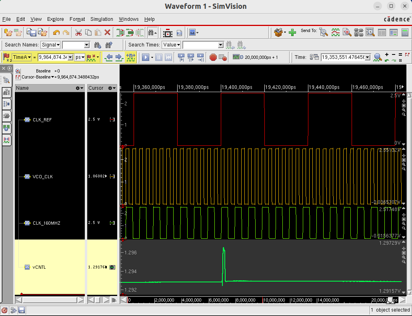Click the zoom full equals button

(401, 54)
